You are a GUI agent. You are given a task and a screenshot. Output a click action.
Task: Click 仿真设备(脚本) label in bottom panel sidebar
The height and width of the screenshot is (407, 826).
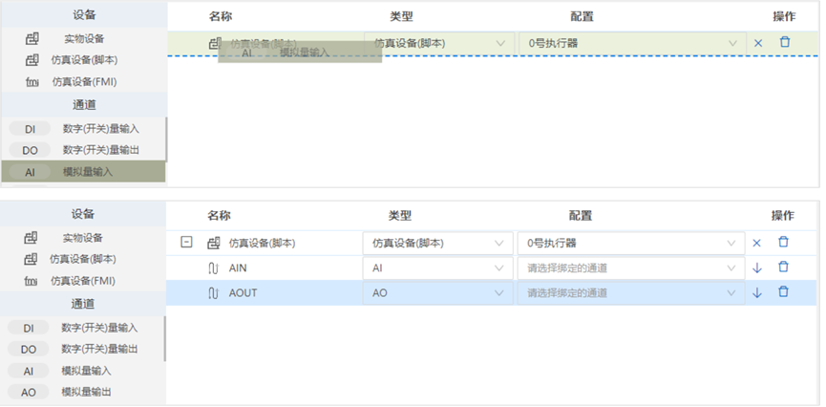click(83, 259)
